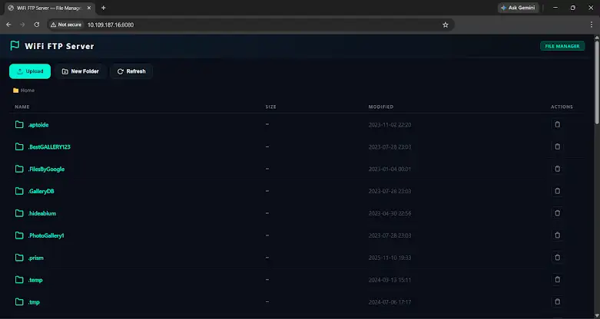Click the Ask Gemini button
This screenshot has width=600, height=319.
(518, 8)
